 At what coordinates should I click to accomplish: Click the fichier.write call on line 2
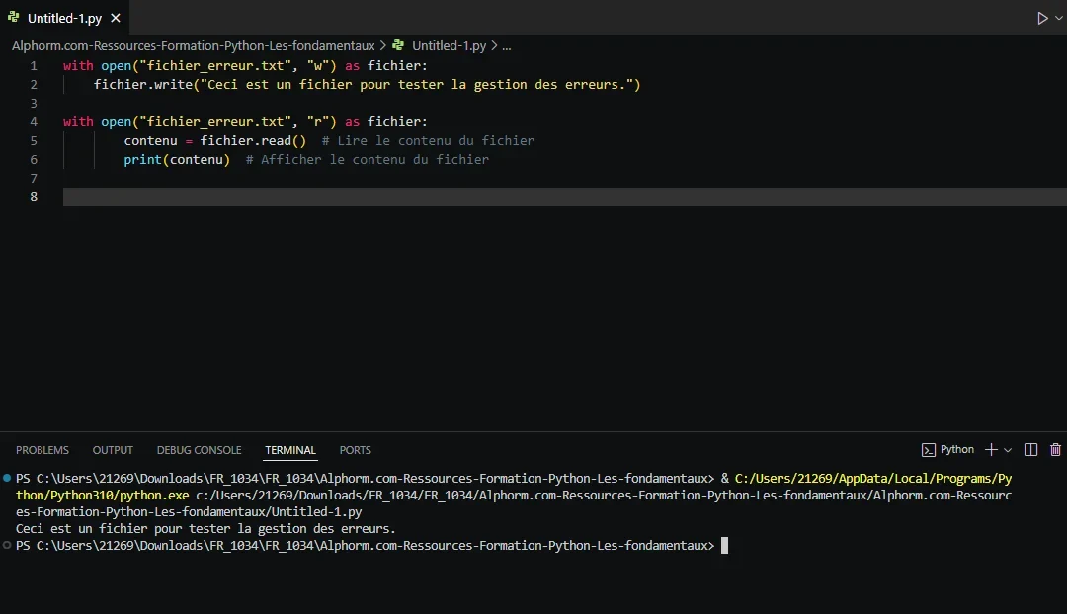[368, 84]
